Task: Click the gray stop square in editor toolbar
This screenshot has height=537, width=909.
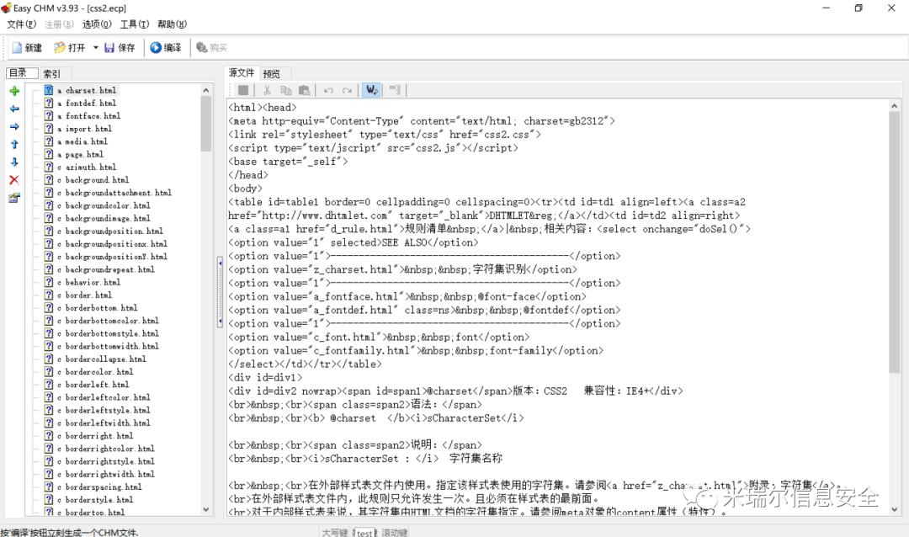Action: [243, 90]
